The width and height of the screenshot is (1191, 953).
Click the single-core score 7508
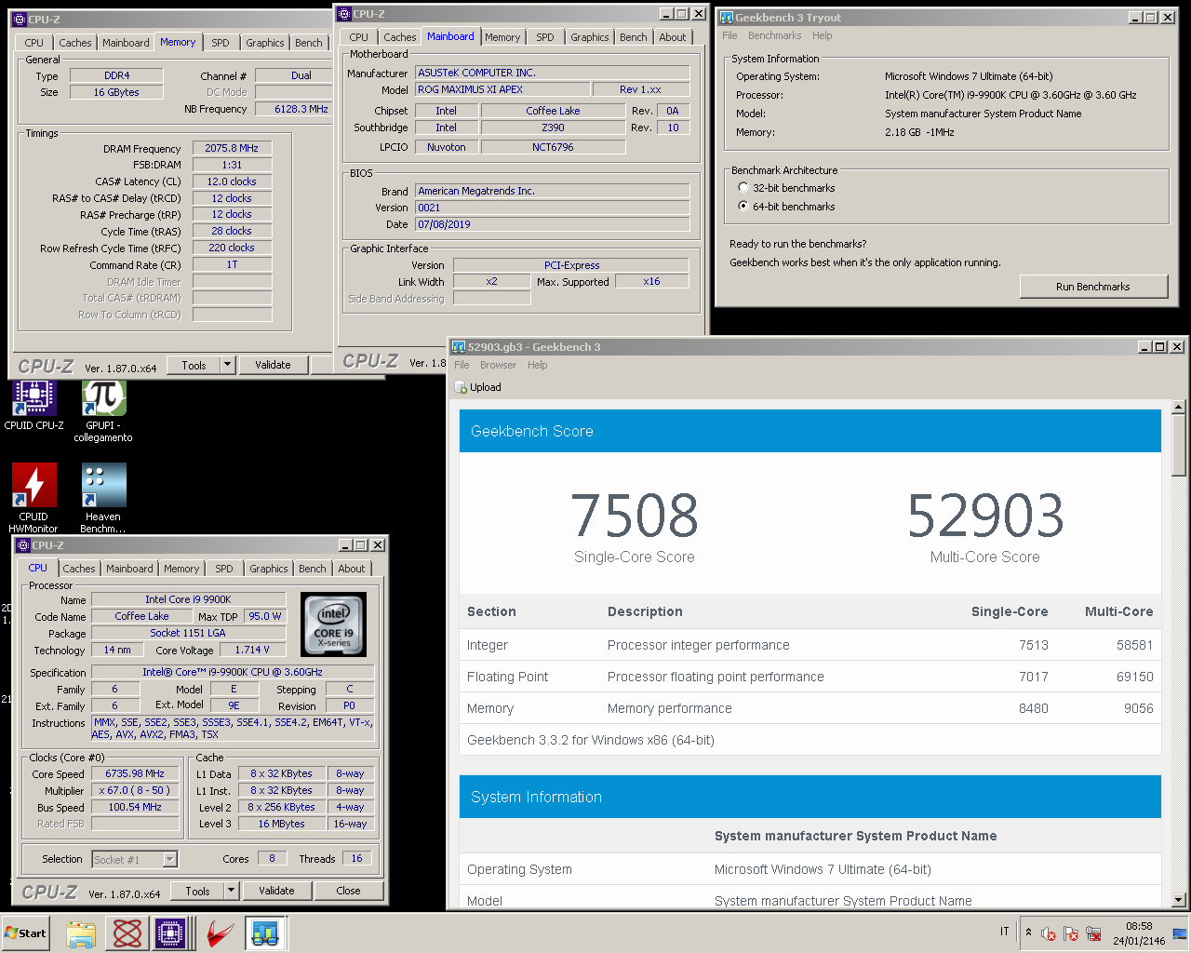pos(635,516)
